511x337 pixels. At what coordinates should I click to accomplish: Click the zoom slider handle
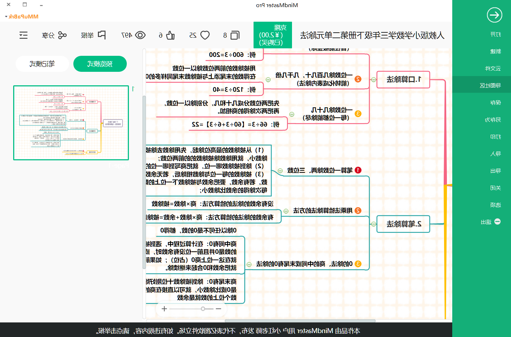point(203,309)
